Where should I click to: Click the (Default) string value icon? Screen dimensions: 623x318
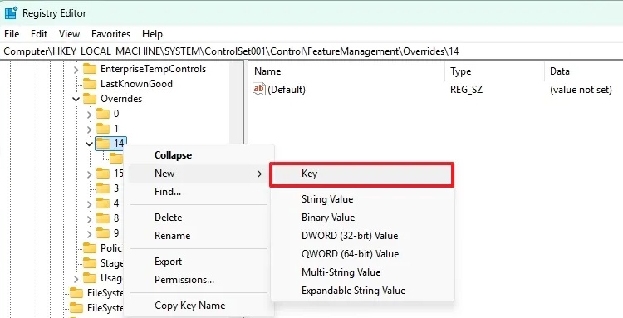(258, 89)
